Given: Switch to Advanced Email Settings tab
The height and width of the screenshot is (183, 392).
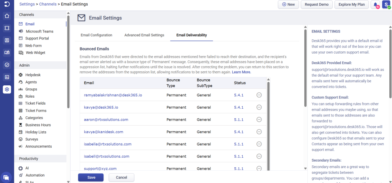Looking at the screenshot, I should (x=144, y=35).
